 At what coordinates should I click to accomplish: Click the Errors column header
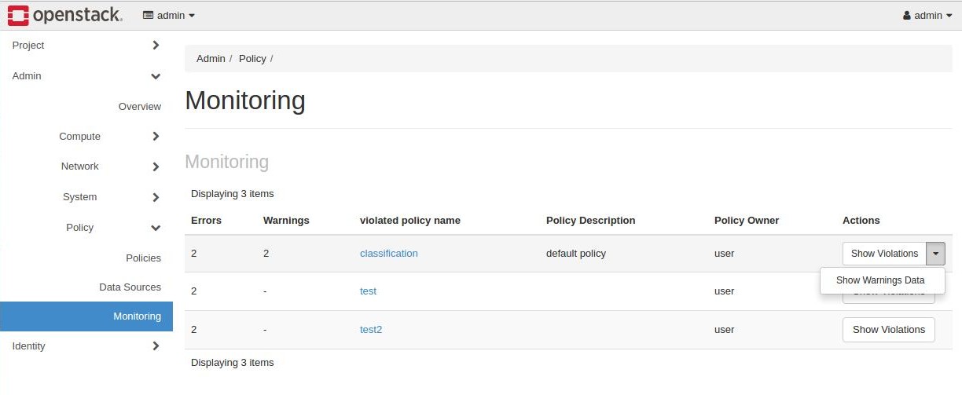tap(206, 221)
